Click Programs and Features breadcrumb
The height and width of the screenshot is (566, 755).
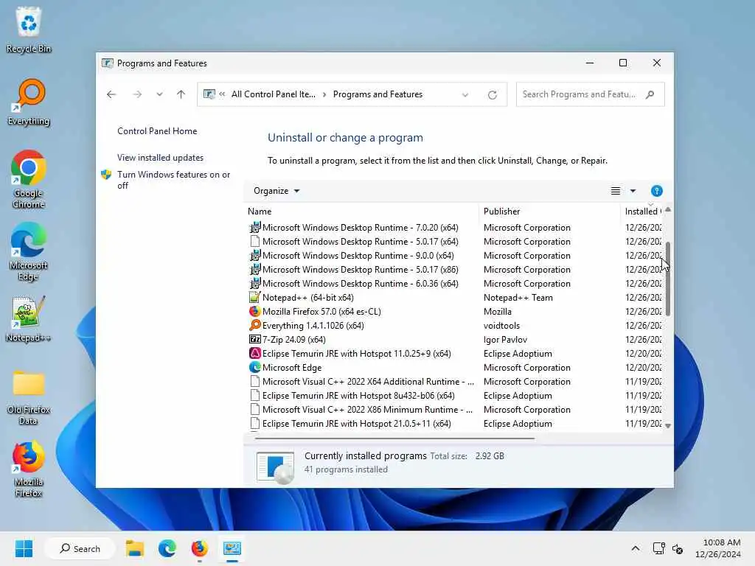pos(378,94)
